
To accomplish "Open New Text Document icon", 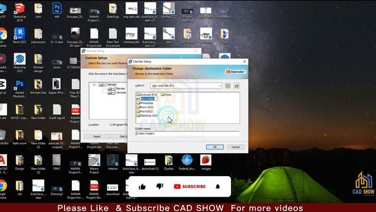I will [x=113, y=37].
